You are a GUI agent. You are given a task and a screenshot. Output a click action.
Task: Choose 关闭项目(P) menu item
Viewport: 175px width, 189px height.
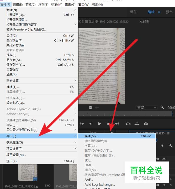[x=39, y=40]
